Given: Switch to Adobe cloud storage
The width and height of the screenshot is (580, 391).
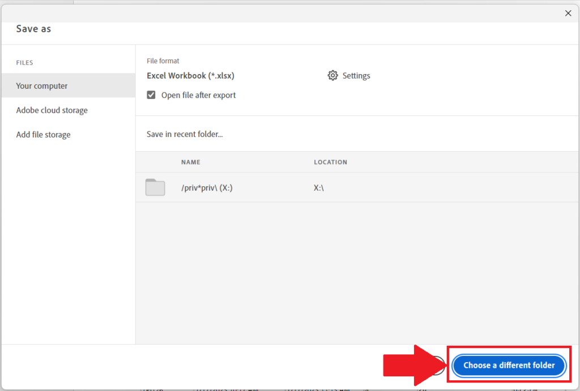Looking at the screenshot, I should tap(52, 110).
